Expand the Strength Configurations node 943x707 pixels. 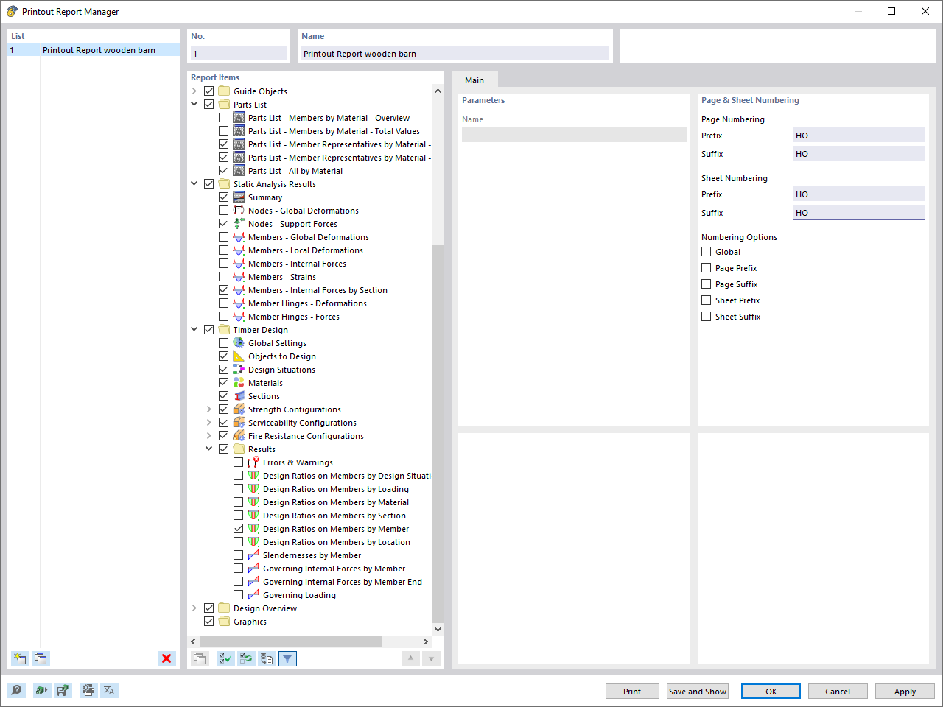[x=208, y=409]
